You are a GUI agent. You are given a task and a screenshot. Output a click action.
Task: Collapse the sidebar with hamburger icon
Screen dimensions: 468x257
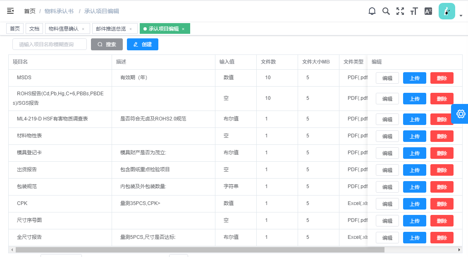tap(10, 11)
